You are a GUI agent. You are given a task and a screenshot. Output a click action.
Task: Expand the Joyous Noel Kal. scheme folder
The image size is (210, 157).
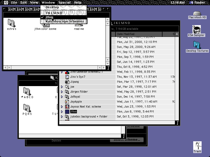(x=62, y=107)
